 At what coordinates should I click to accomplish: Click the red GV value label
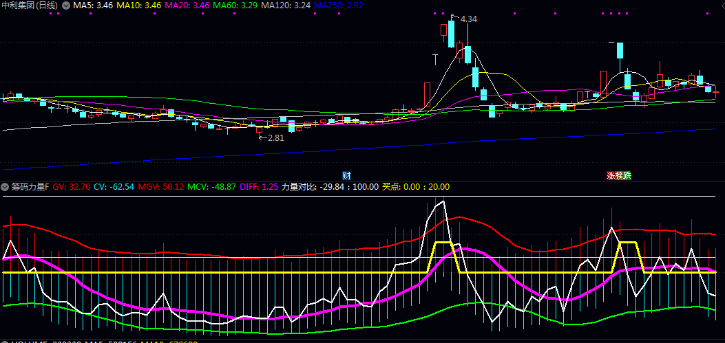point(70,187)
